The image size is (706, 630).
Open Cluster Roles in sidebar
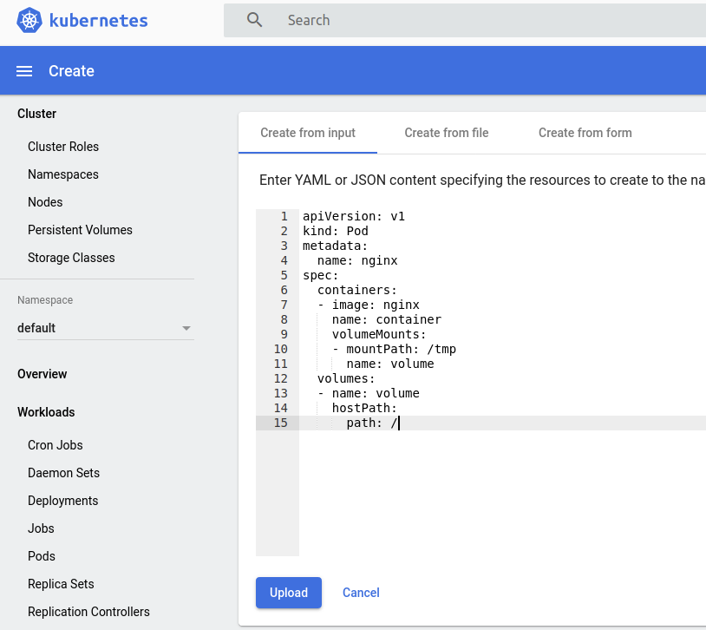(x=63, y=147)
